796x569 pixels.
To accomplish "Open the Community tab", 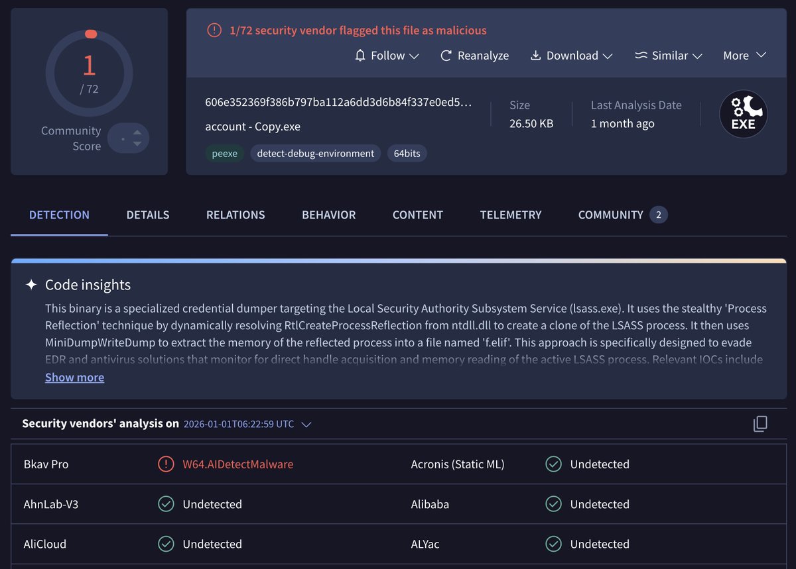I will (x=610, y=215).
